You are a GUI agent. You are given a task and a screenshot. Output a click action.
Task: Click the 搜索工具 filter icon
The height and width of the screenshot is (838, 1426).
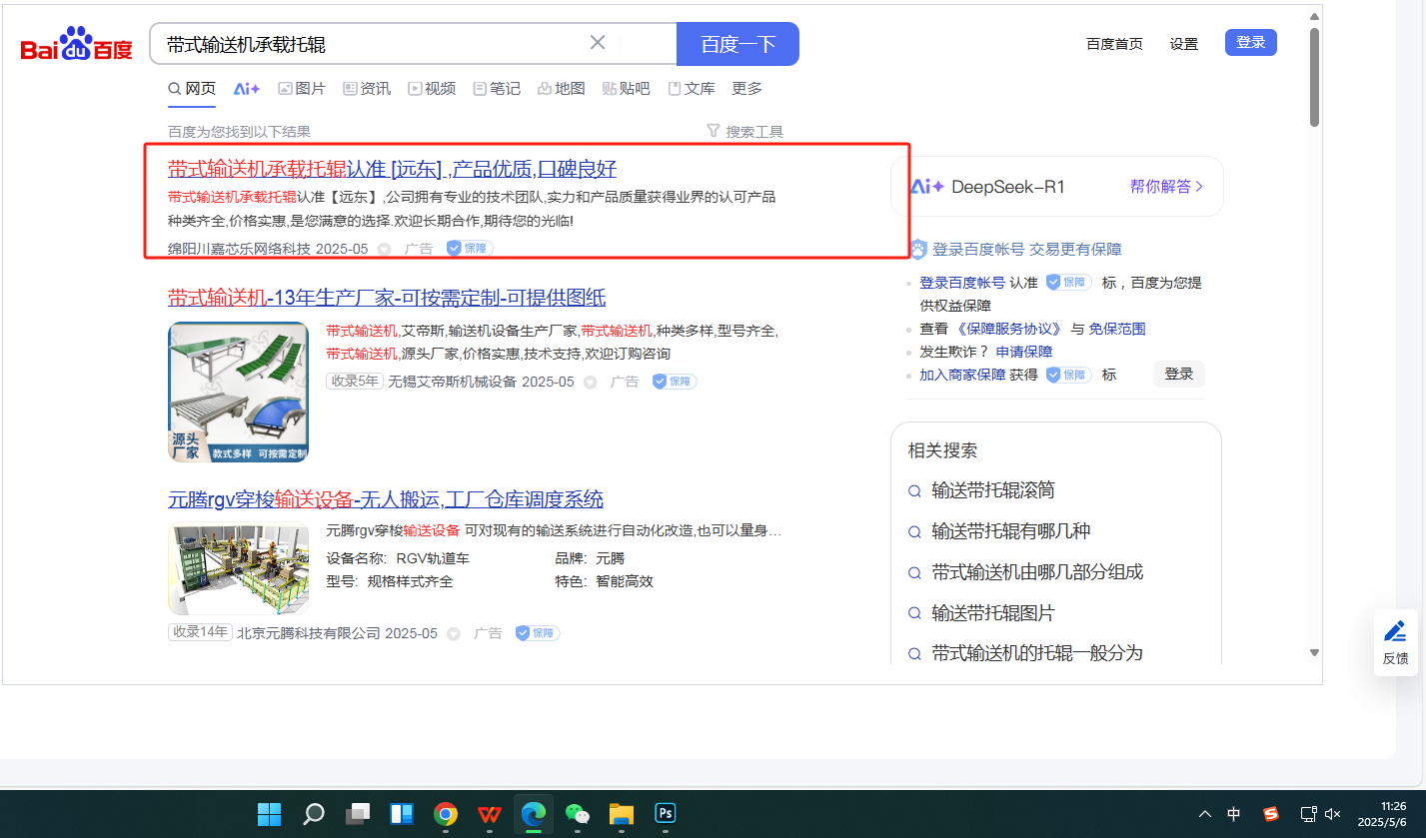pyautogui.click(x=713, y=131)
